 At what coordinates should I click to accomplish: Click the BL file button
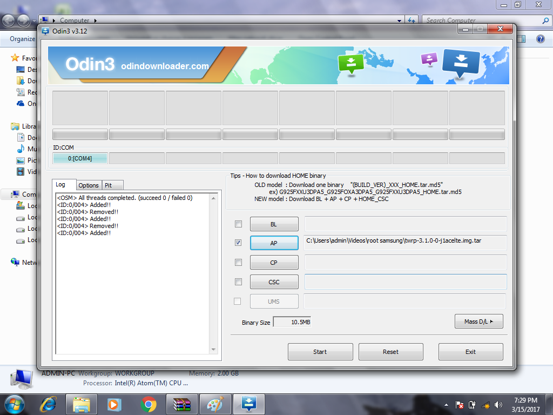(x=274, y=224)
